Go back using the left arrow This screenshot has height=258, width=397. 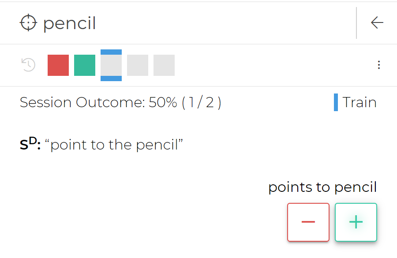coord(377,23)
